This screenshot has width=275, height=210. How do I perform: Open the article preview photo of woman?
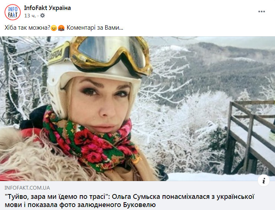point(137,109)
